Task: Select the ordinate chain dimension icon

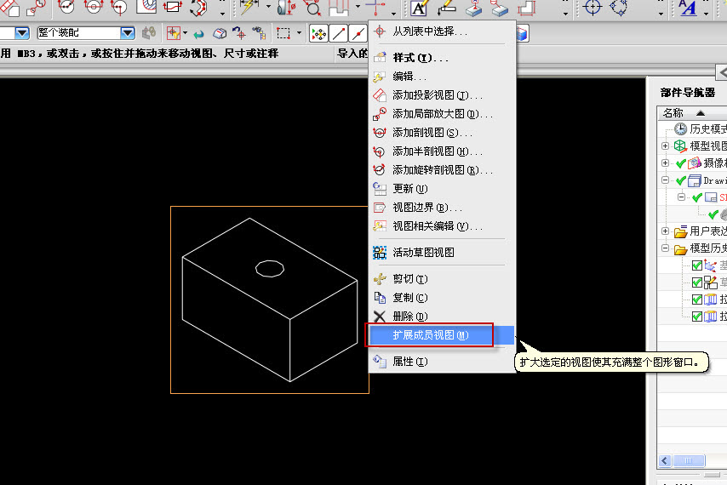Action: point(198,7)
